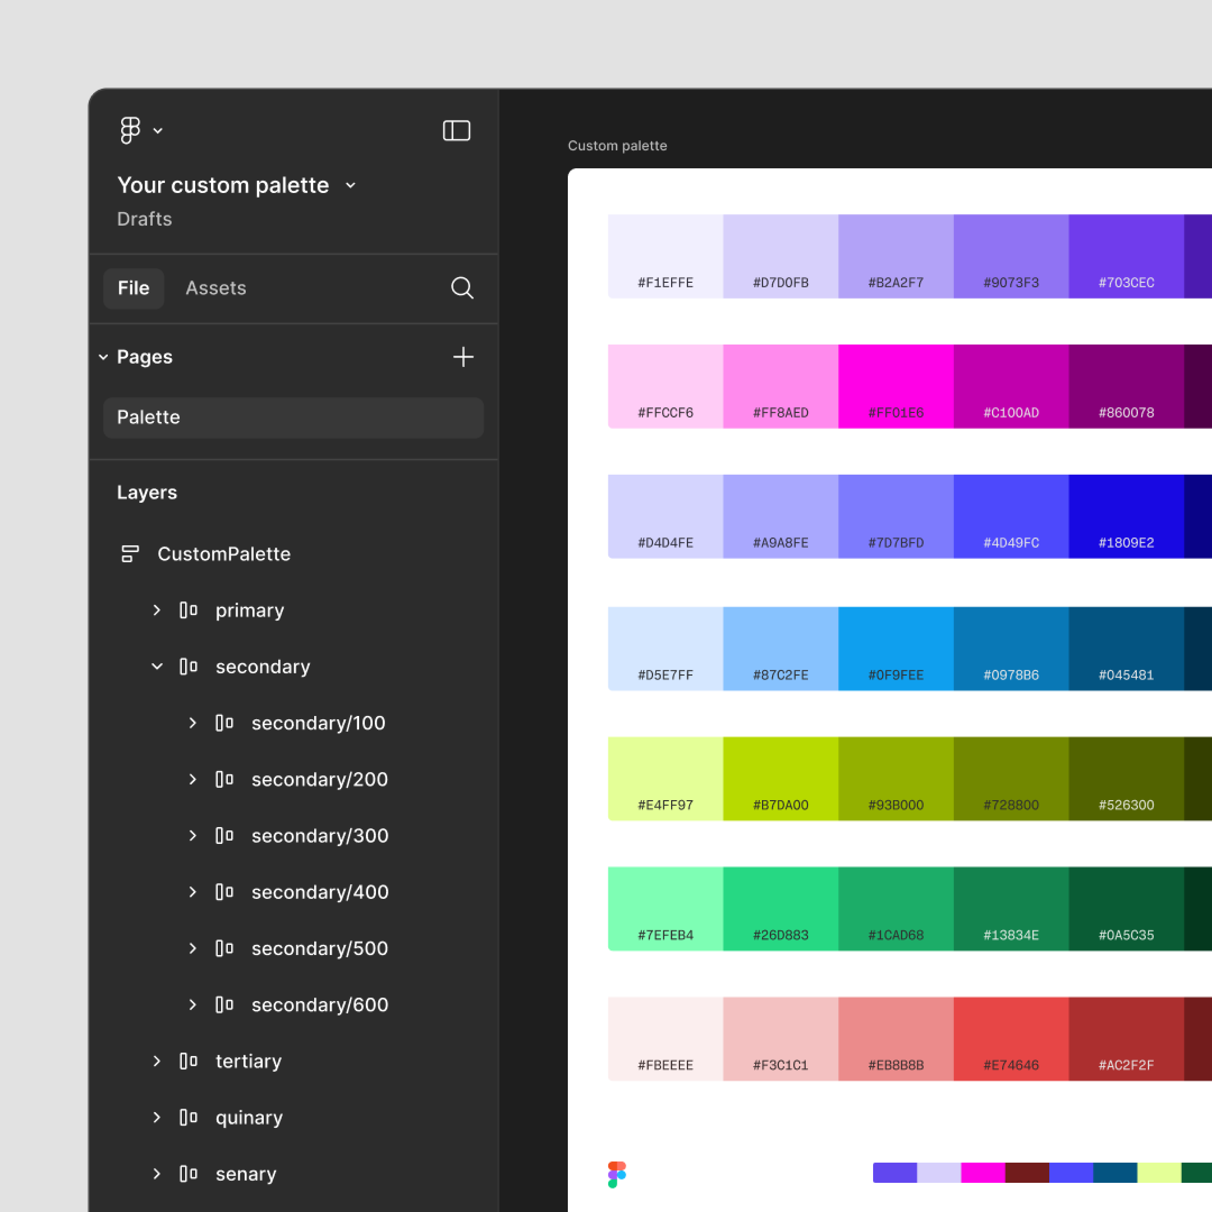Image resolution: width=1212 pixels, height=1212 pixels.
Task: Add a new page with the plus button
Action: tap(463, 356)
